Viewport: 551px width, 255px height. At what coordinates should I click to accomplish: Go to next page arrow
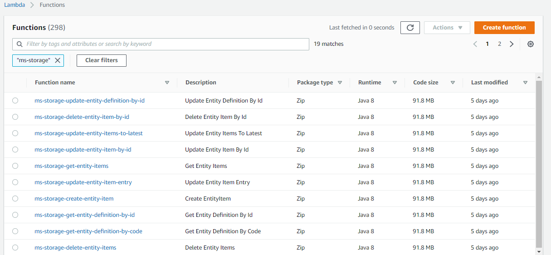[x=512, y=44]
